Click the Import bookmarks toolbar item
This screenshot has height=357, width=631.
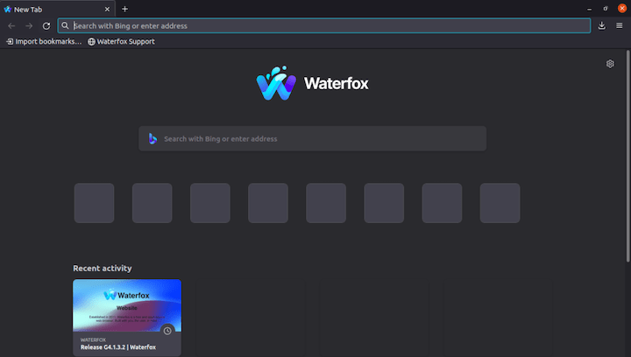(x=44, y=41)
